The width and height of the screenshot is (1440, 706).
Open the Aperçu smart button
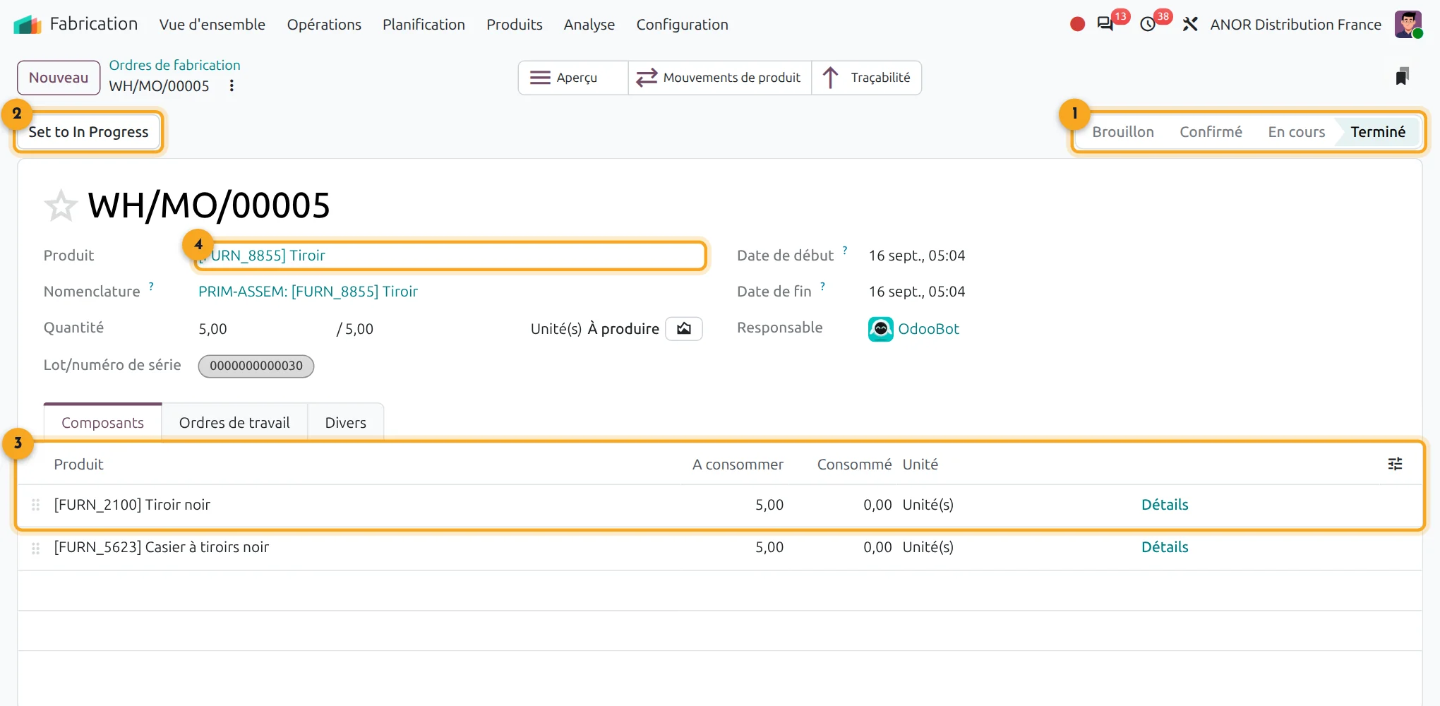coord(573,78)
